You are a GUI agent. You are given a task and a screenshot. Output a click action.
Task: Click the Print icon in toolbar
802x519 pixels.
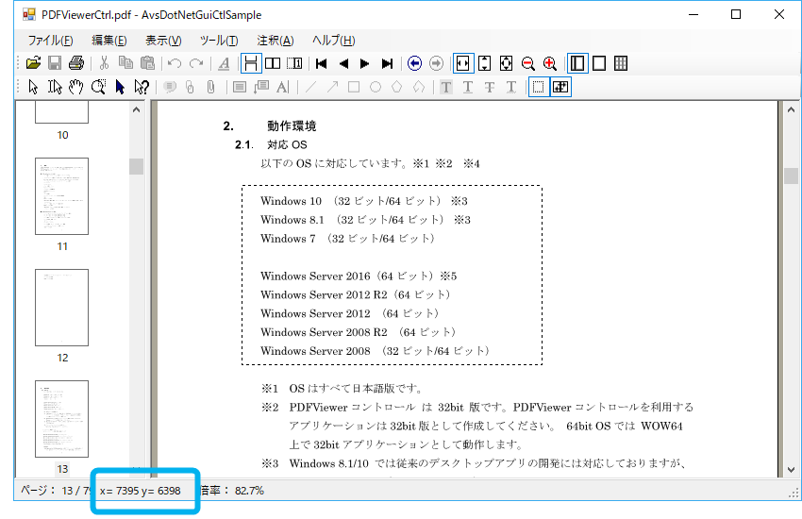pos(75,63)
